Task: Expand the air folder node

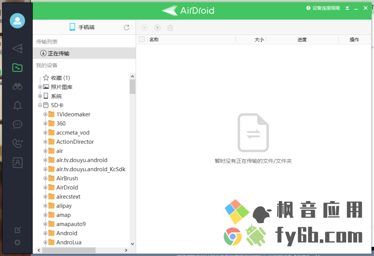Action: [45, 151]
